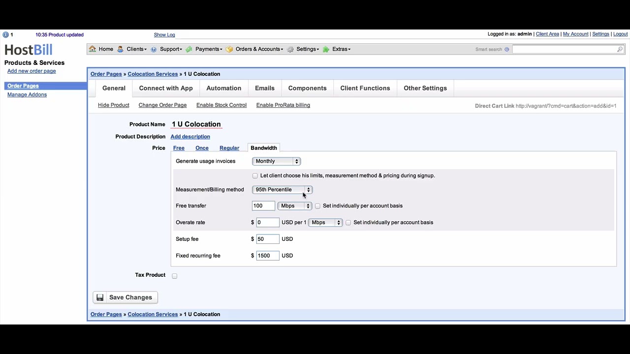Open the Automation tab
Viewport: 630px width, 354px height.
[223, 88]
